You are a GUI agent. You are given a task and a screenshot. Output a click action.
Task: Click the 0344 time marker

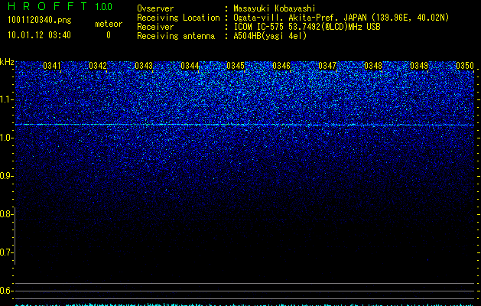[190, 65]
